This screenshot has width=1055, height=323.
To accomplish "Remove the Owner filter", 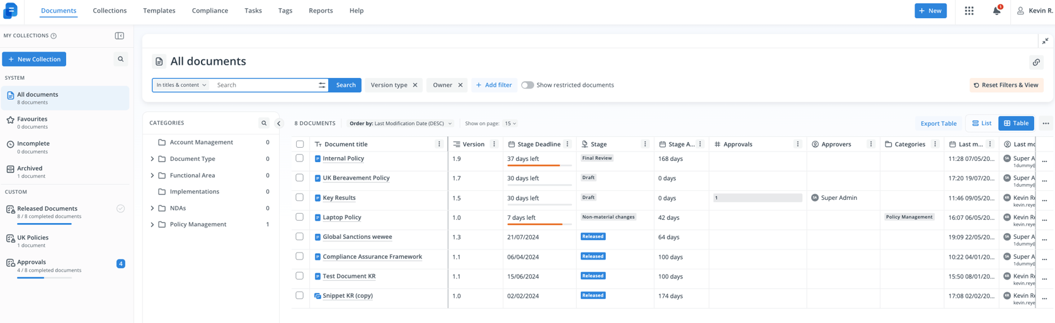I will tap(460, 85).
